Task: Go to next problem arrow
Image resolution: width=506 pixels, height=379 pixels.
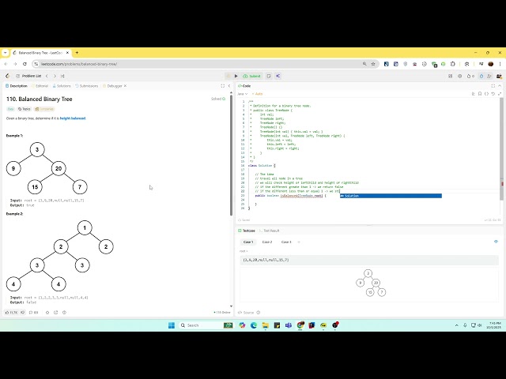Action: click(x=55, y=76)
